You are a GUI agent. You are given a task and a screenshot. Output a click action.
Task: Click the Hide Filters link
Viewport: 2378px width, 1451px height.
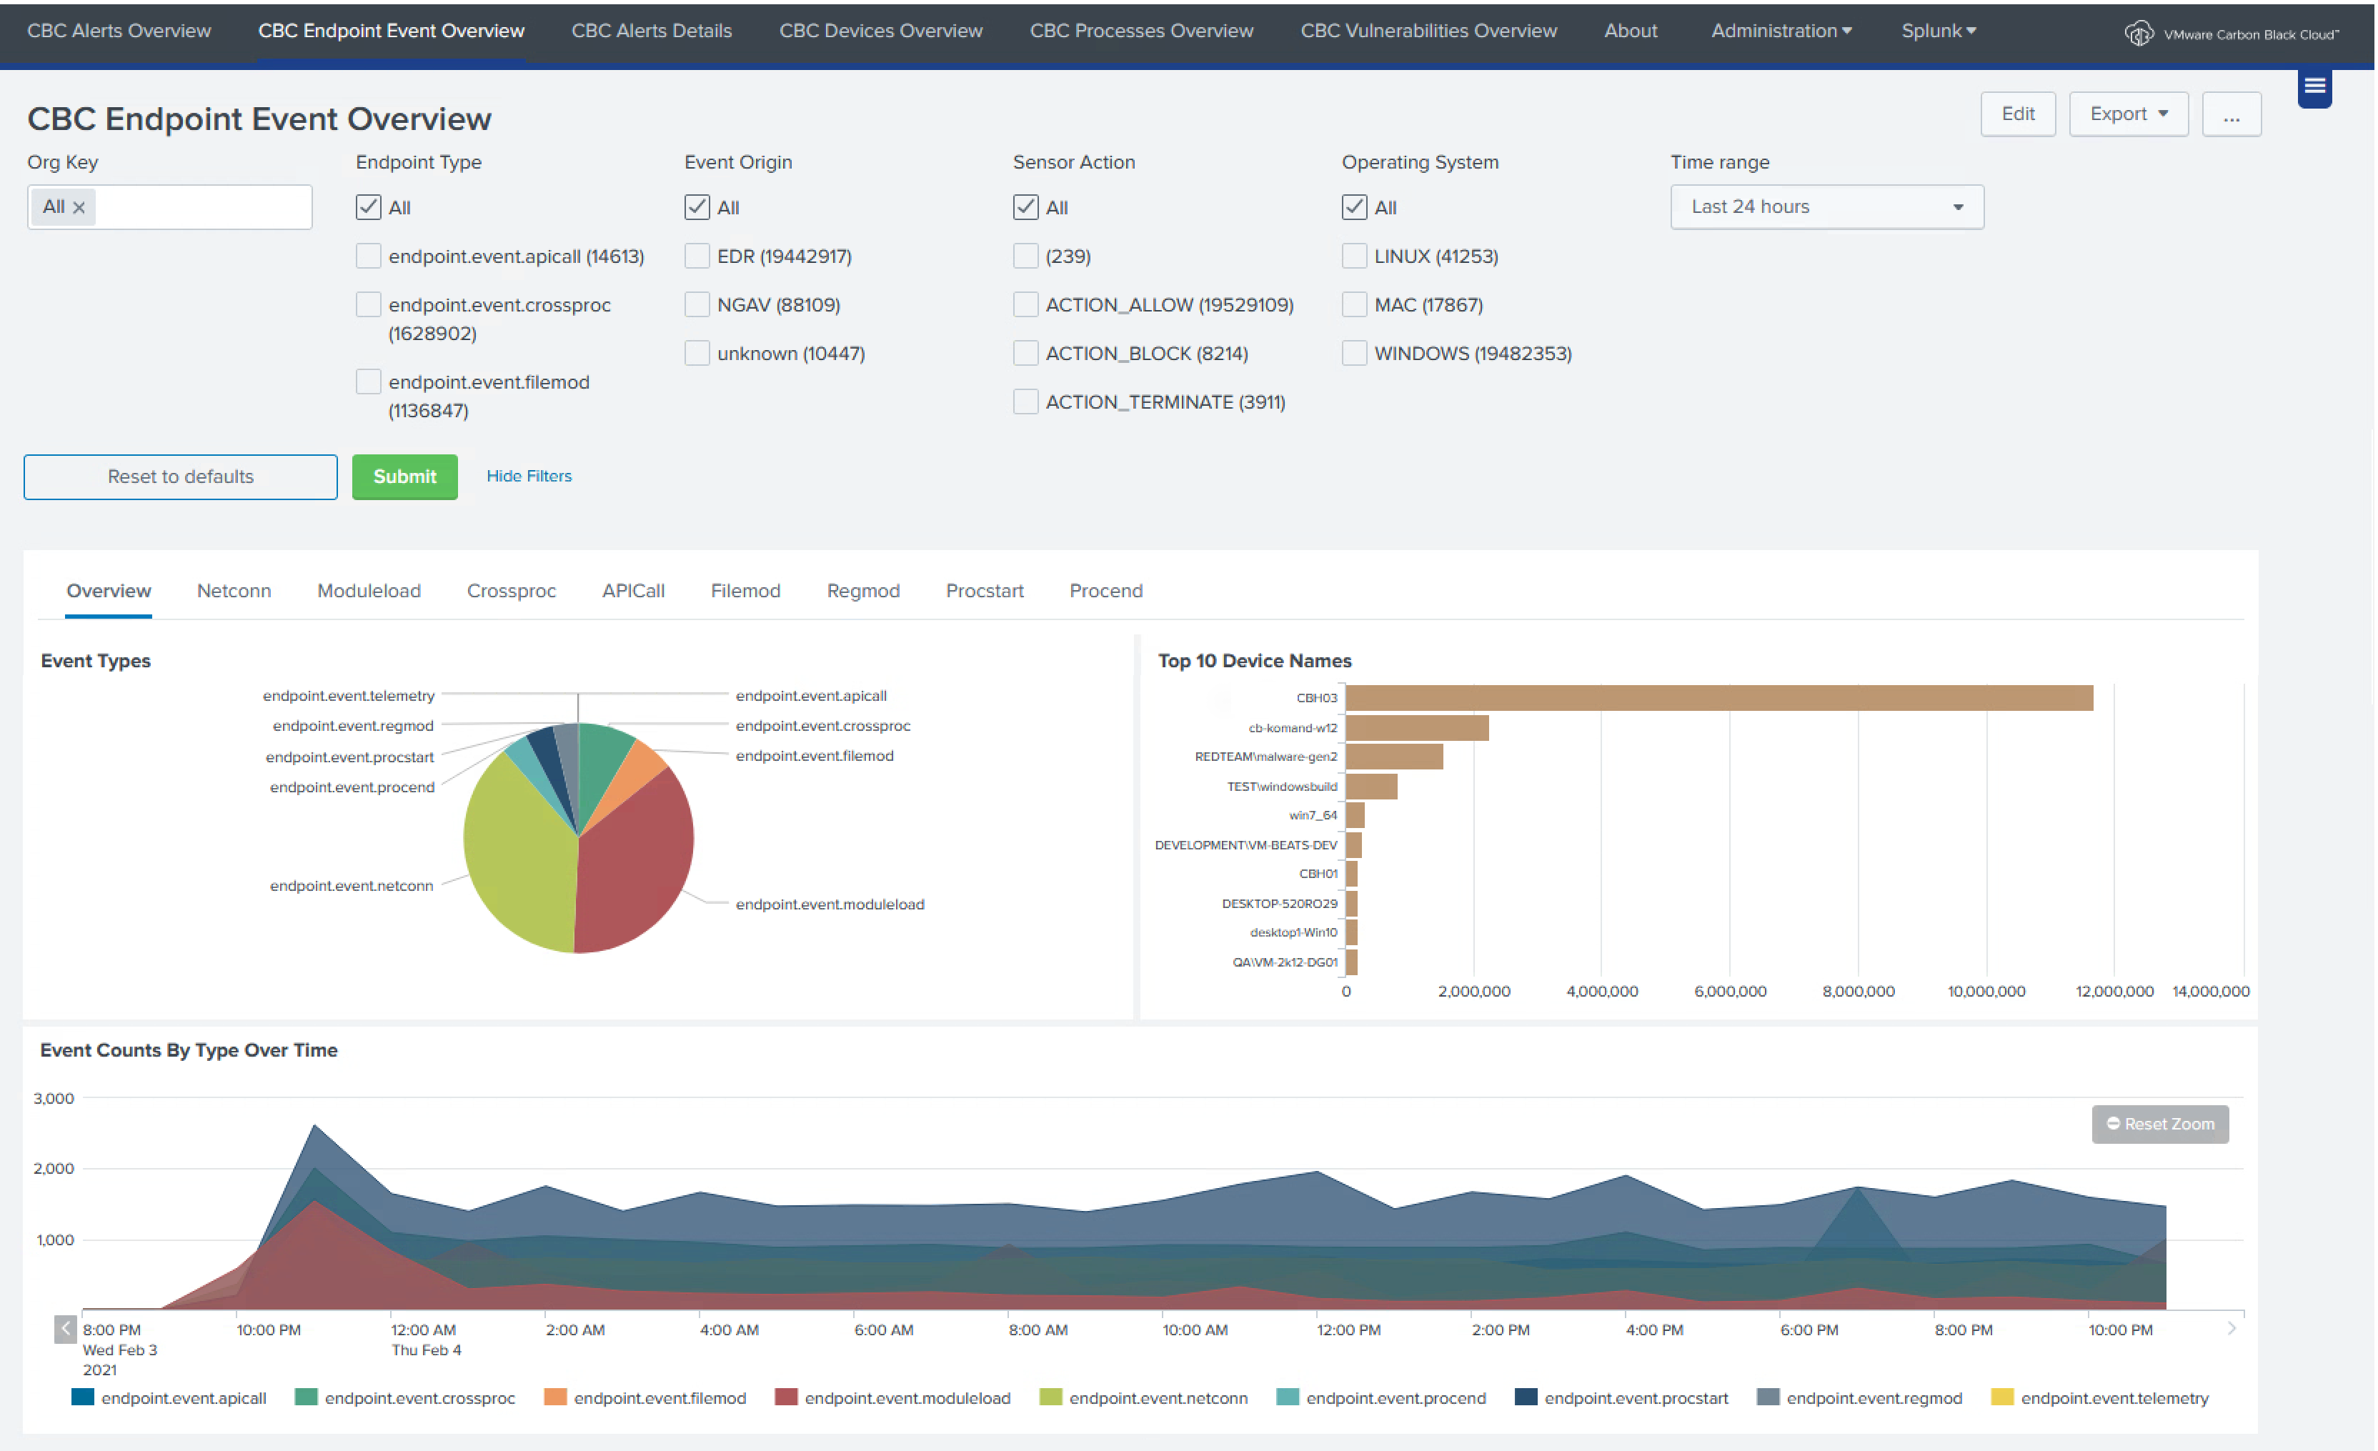(x=527, y=476)
